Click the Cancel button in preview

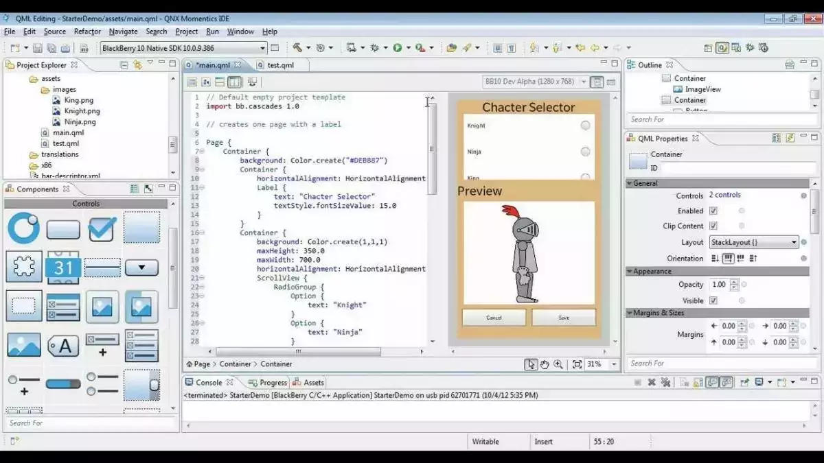click(x=494, y=318)
